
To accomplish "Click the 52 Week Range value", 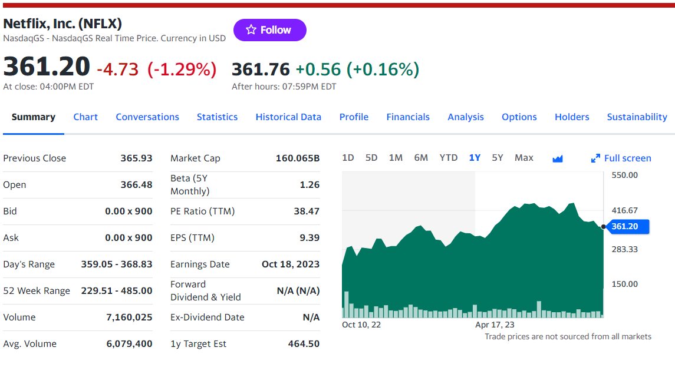I will pos(117,291).
